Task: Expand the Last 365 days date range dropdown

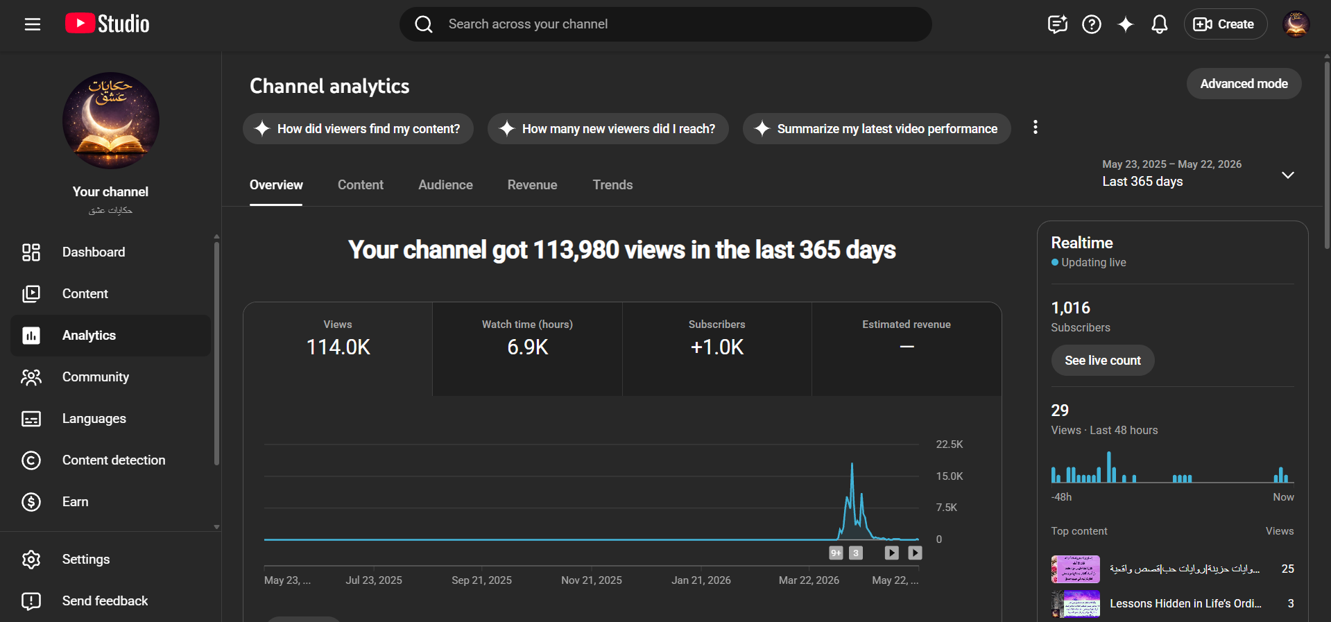Action: coord(1198,174)
